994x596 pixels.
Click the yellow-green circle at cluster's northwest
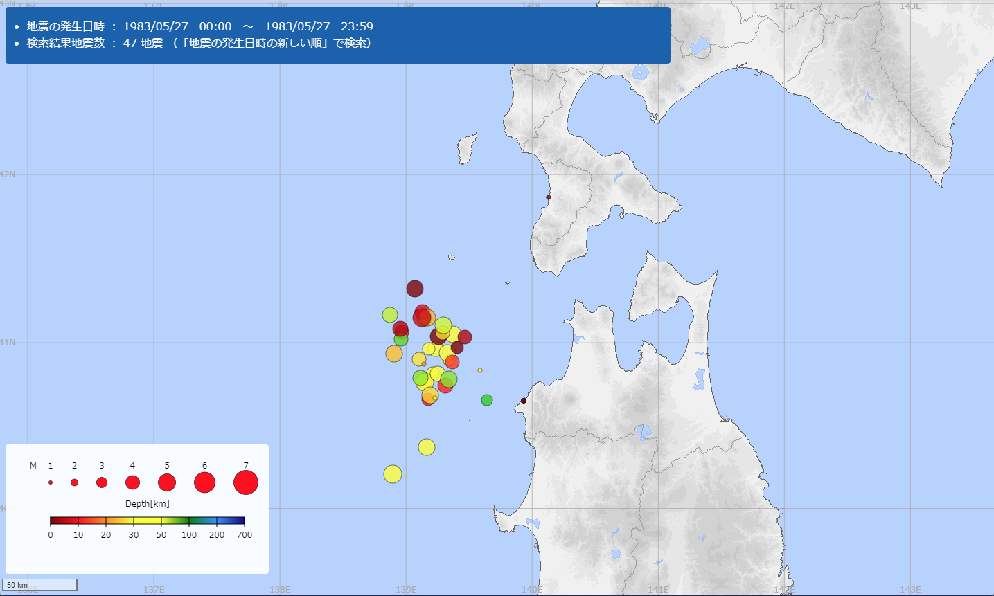click(x=390, y=315)
